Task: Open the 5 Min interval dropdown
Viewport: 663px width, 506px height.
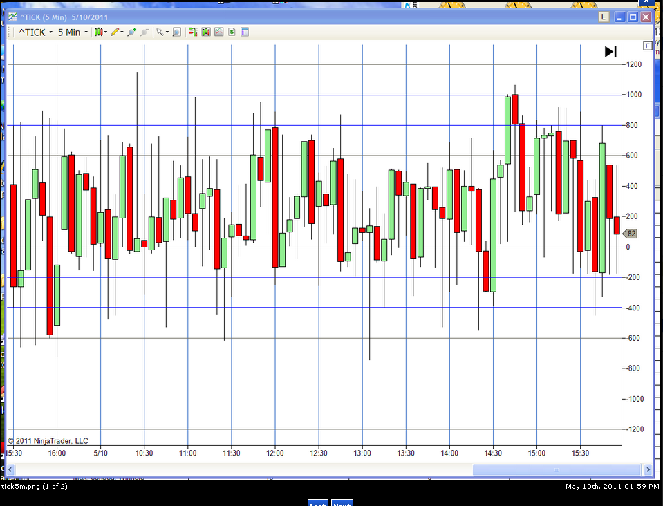Action: 73,32
